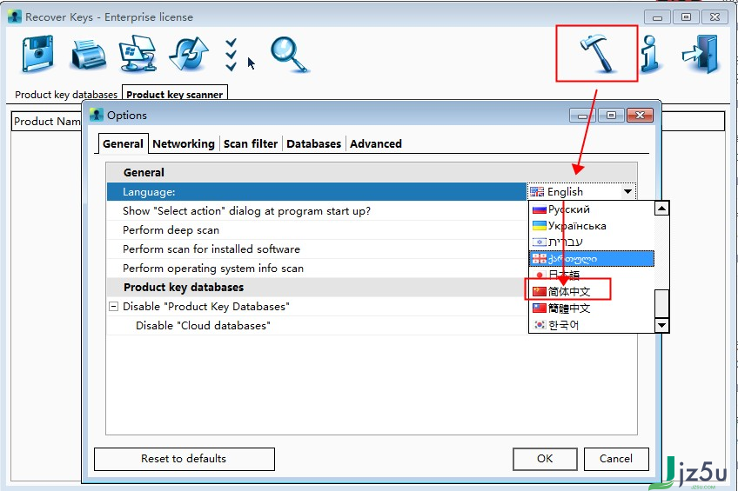Close the Recover Keys main window
The height and width of the screenshot is (491, 738).
715,17
